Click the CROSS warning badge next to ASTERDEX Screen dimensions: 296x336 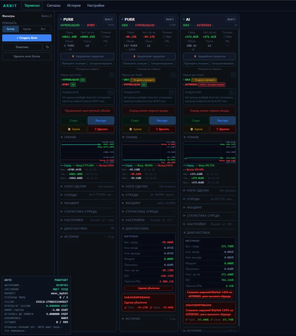(212, 85)
